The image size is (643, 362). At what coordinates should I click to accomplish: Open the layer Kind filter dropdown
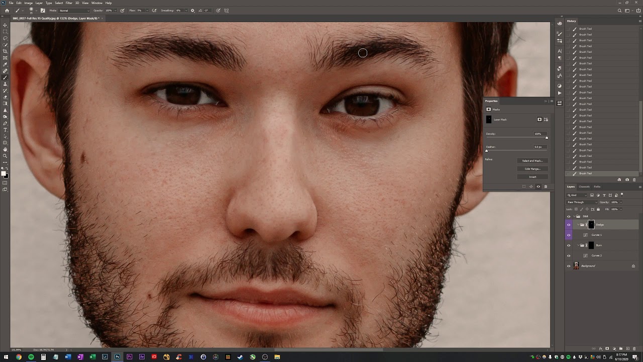[x=577, y=195]
